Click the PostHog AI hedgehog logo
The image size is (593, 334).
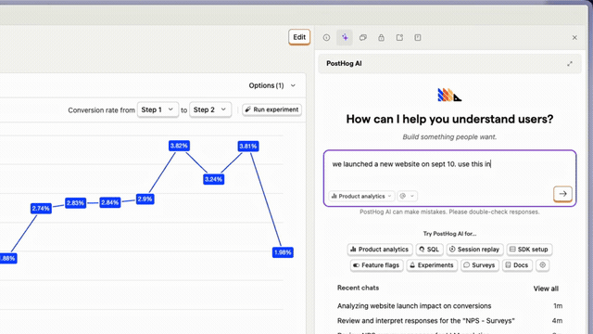(449, 95)
